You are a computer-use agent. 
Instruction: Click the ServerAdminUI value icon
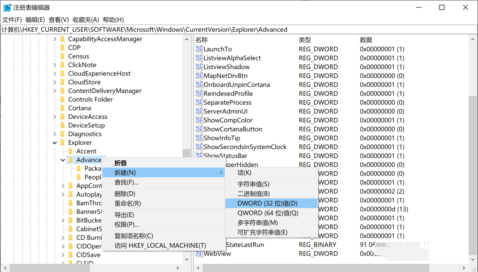(199, 111)
